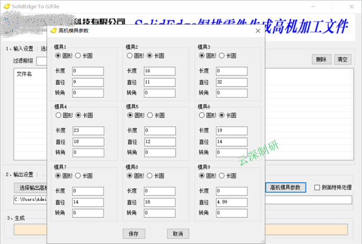Close the 高机模具参数 dialog
The width and height of the screenshot is (362, 244).
tap(258, 31)
